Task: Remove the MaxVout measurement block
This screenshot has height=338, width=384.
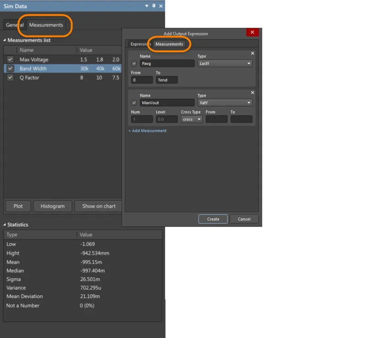Action: coord(252,93)
